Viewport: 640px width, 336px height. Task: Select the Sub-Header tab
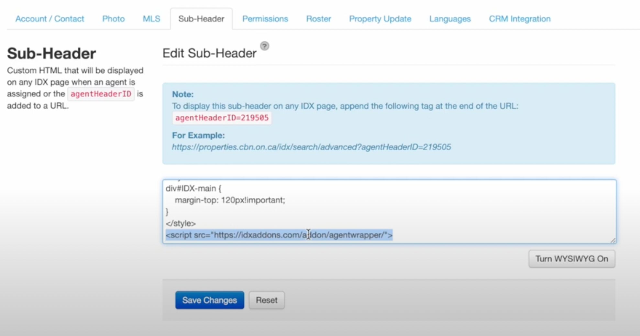(x=201, y=19)
